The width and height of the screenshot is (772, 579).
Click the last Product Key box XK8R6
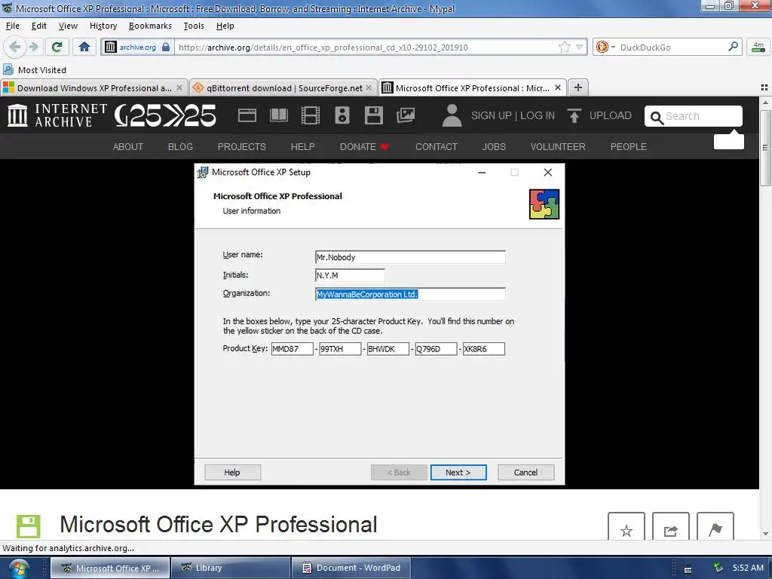pyautogui.click(x=483, y=348)
